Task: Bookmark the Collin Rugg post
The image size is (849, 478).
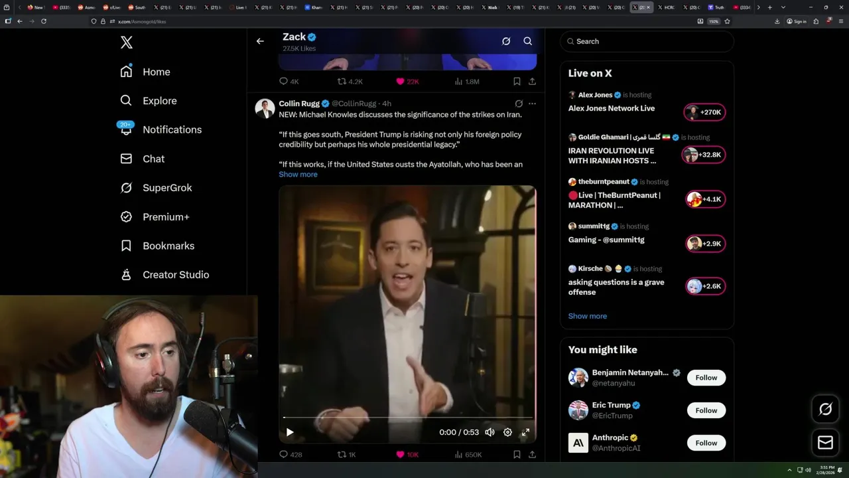Action: [517, 455]
